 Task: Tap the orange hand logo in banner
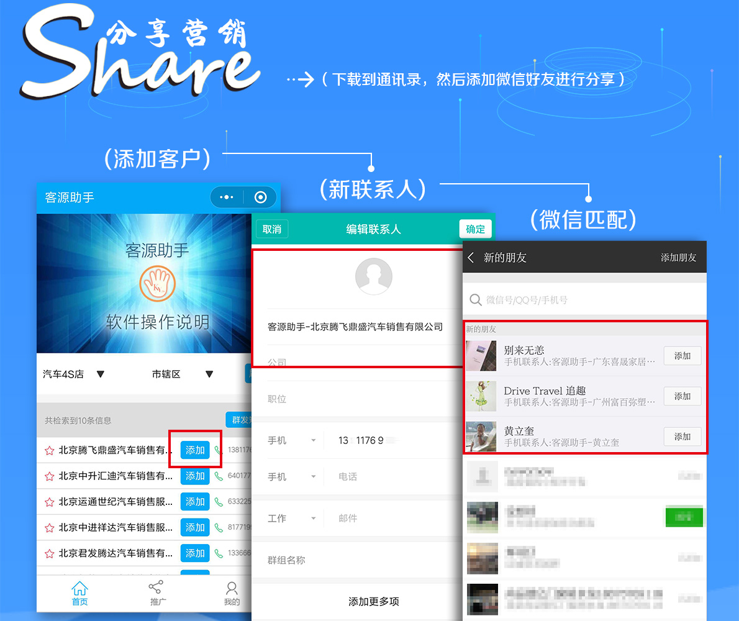coord(157,284)
